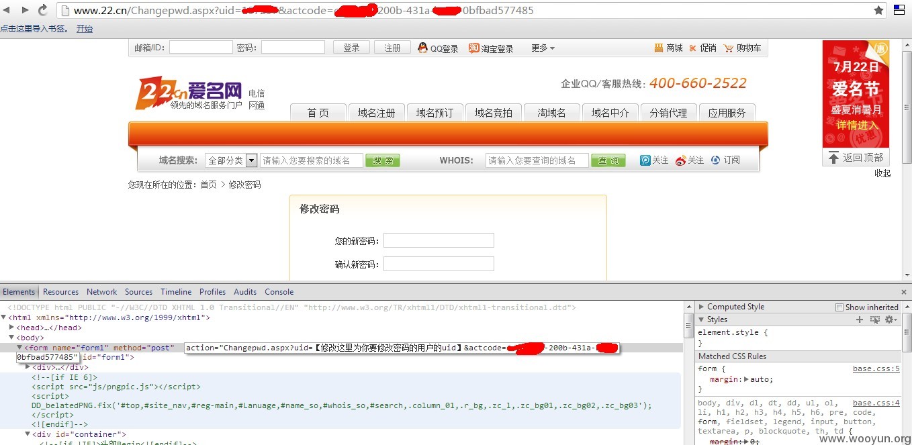The height and width of the screenshot is (445, 912).
Task: Reload the page with the refresh icon
Action: click(x=42, y=10)
